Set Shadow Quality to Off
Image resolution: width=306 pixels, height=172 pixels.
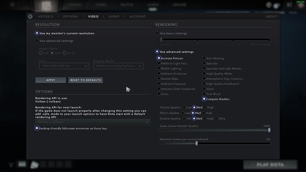click(x=184, y=118)
